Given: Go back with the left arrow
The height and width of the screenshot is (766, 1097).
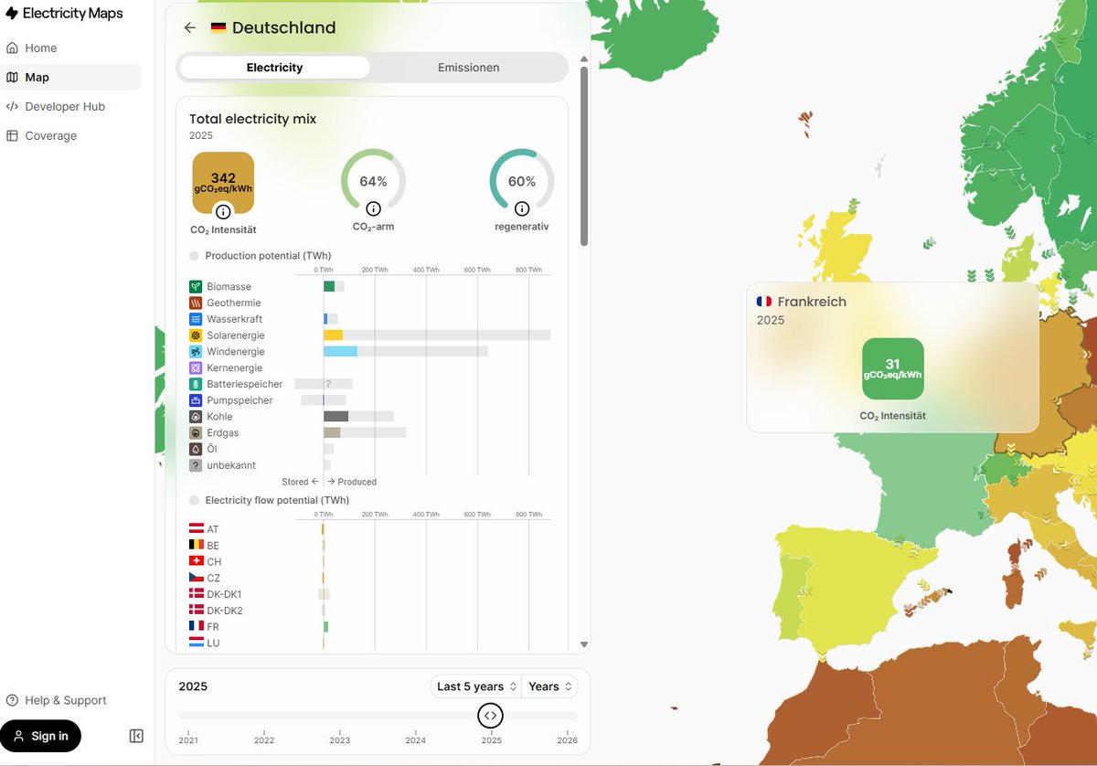Looking at the screenshot, I should 190,27.
